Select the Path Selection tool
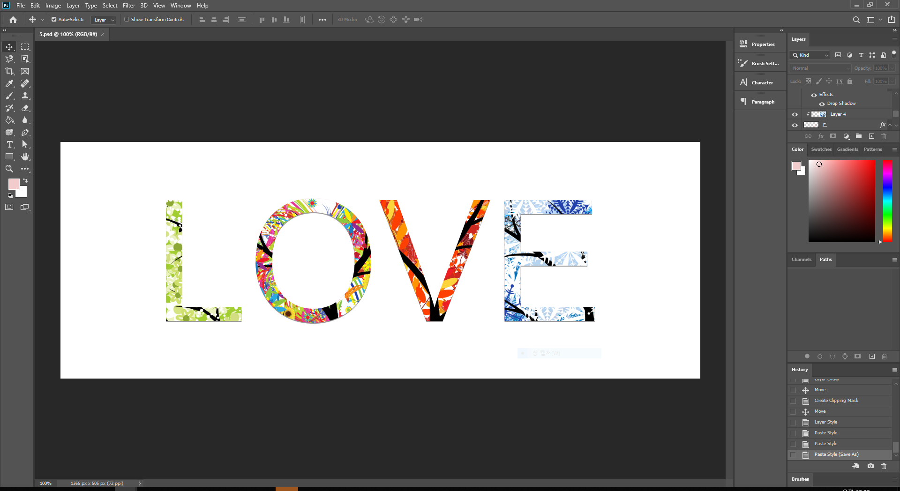The width and height of the screenshot is (900, 491). coord(25,144)
